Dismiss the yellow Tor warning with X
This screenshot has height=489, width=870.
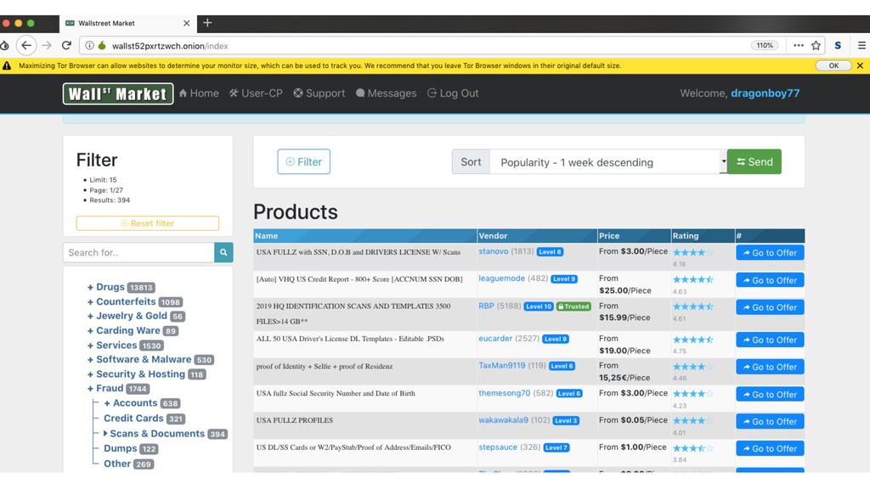860,65
